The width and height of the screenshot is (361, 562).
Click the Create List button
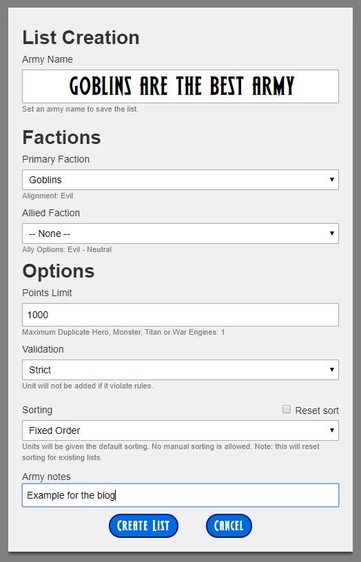point(143,525)
